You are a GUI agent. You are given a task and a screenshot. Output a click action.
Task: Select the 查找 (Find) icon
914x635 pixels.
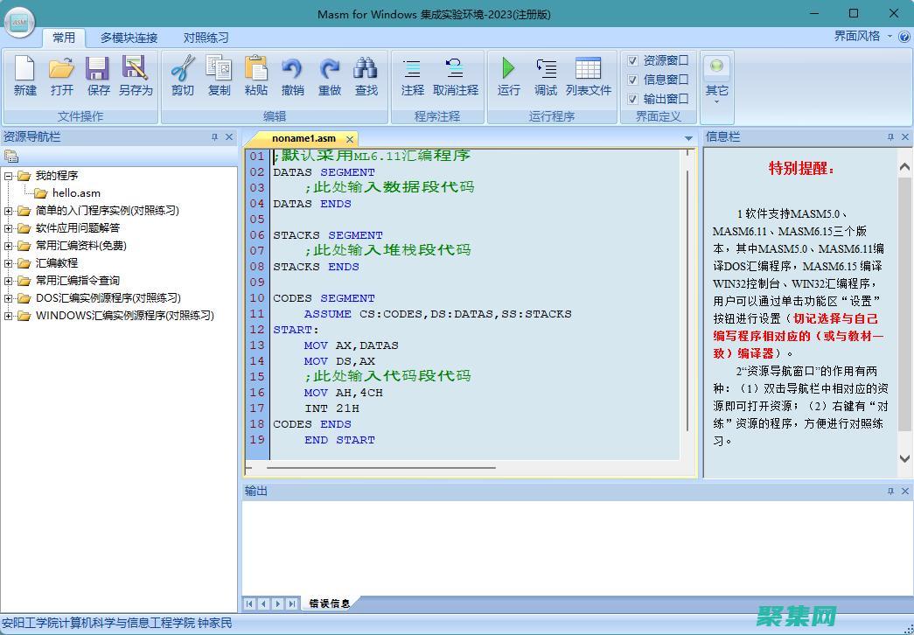coord(366,77)
